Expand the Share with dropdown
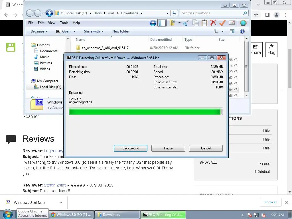292x219 pixels. pyautogui.click(x=94, y=31)
